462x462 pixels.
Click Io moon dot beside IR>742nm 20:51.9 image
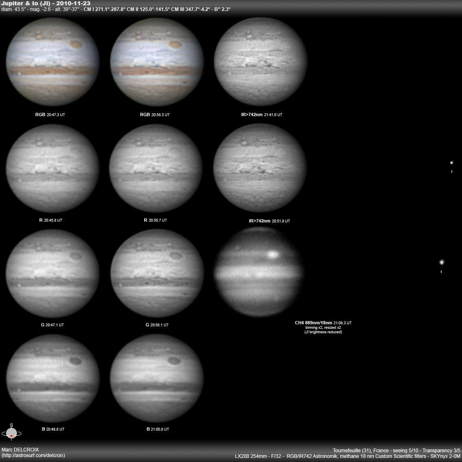pos(451,162)
